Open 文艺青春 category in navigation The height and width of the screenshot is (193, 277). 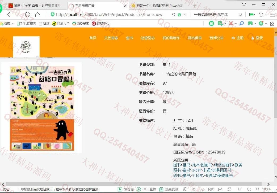tap(111, 38)
